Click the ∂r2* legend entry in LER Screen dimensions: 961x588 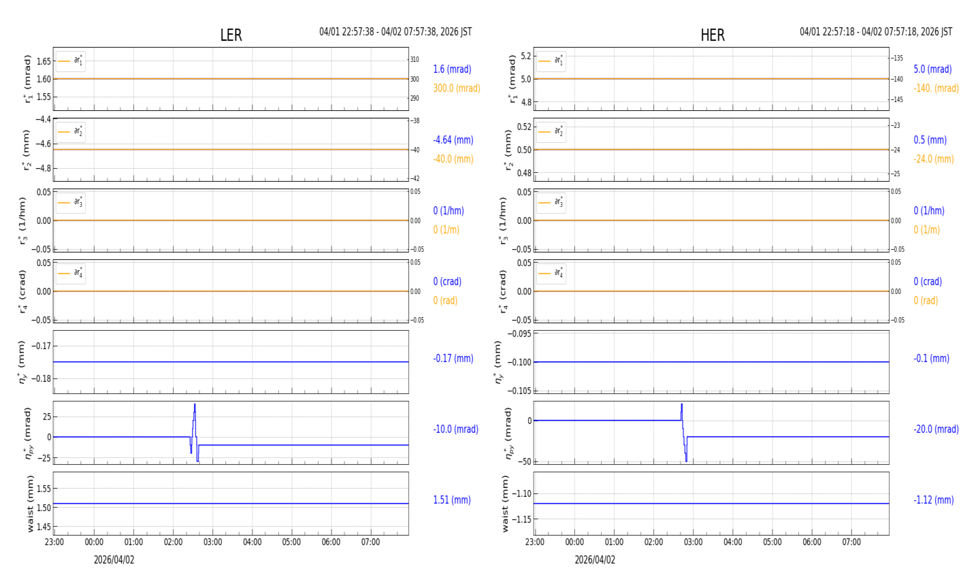coord(71,132)
